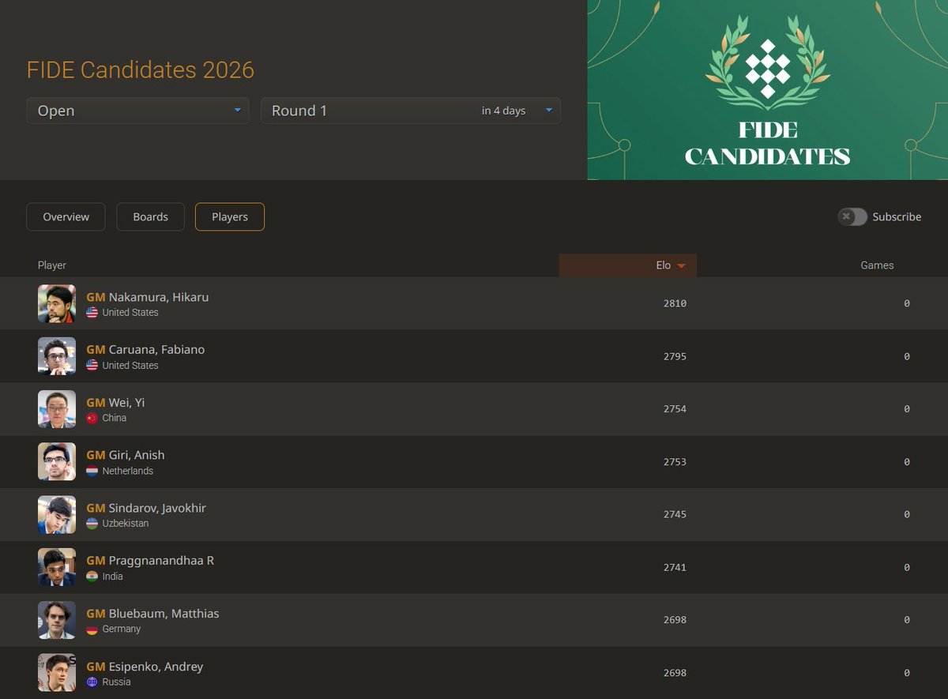Open Praggnanandhaa R's avatar photo
The image size is (948, 699).
pos(57,567)
